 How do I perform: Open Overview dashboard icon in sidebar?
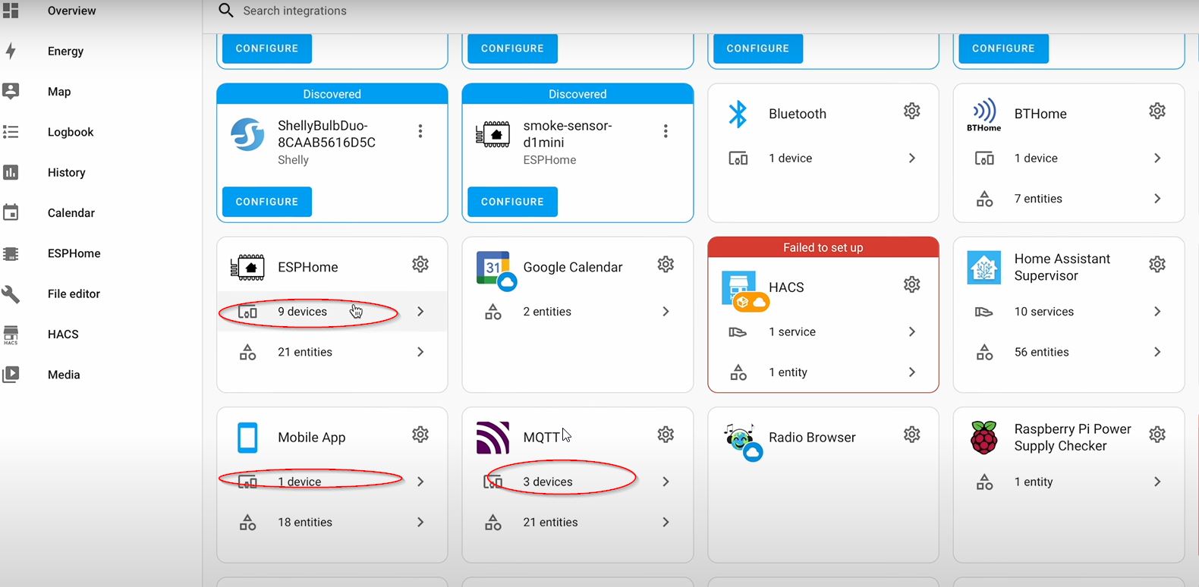click(x=11, y=11)
